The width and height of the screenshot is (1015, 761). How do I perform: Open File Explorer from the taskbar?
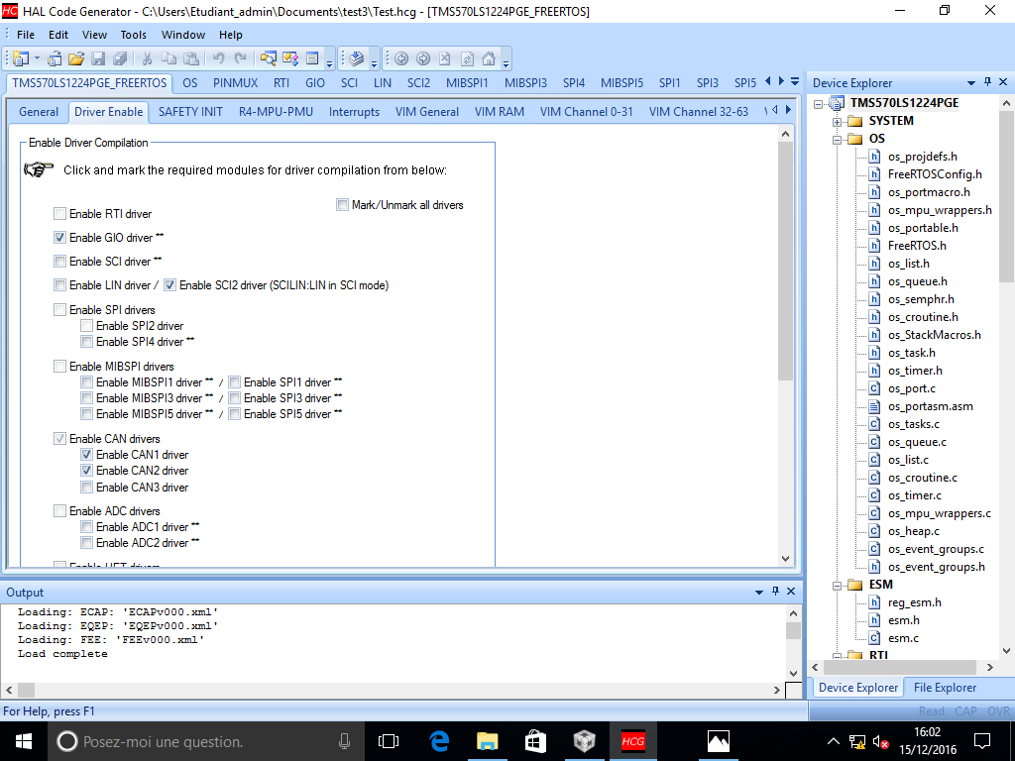pos(488,741)
